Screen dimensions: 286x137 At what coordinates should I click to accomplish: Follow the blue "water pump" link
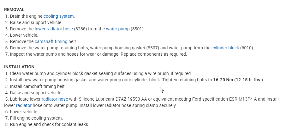[x=117, y=29]
